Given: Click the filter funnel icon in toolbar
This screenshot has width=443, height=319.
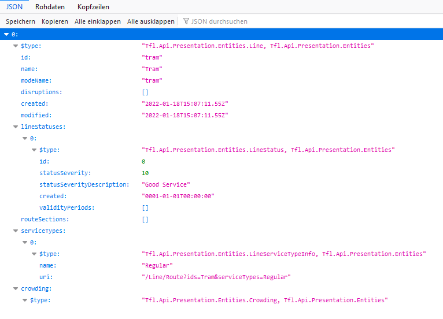Looking at the screenshot, I should pos(186,21).
